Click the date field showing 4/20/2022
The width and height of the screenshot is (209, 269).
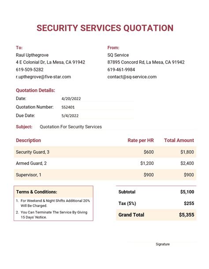pyautogui.click(x=97, y=99)
